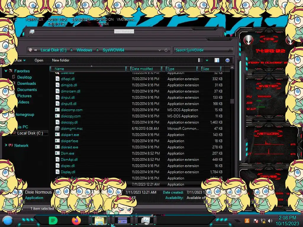Toggle the preview pane icon

tap(217, 60)
